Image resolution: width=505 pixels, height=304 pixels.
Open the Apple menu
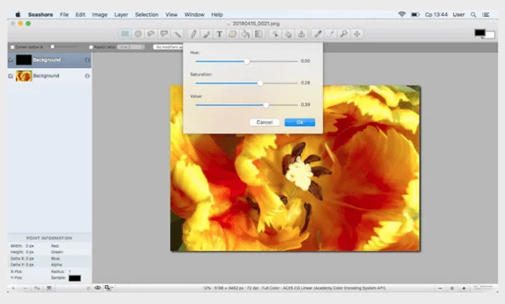[18, 14]
